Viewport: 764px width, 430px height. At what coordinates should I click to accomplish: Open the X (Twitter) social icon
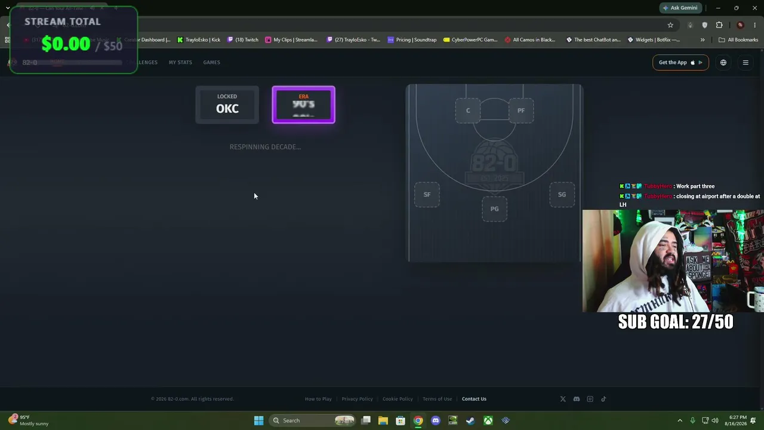coord(563,399)
